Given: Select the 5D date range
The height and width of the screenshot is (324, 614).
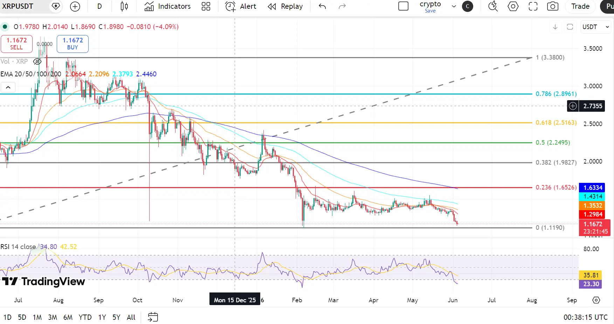Looking at the screenshot, I should pos(22,317).
